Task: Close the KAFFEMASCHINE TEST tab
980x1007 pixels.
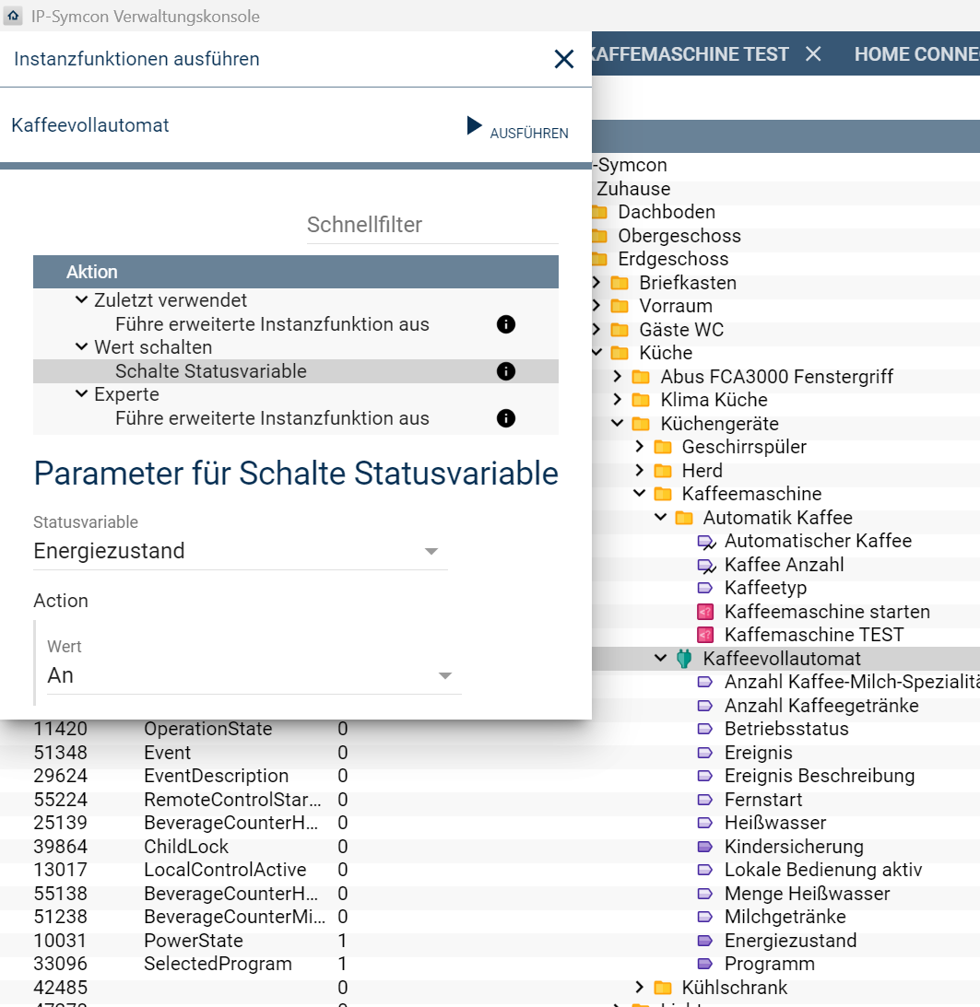Action: point(813,54)
